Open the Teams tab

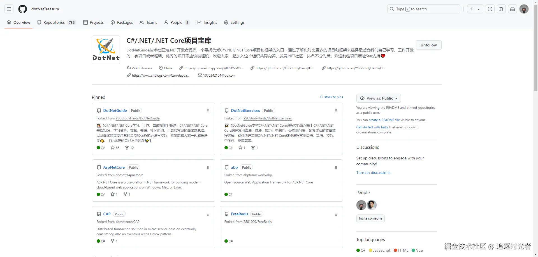(x=148, y=22)
